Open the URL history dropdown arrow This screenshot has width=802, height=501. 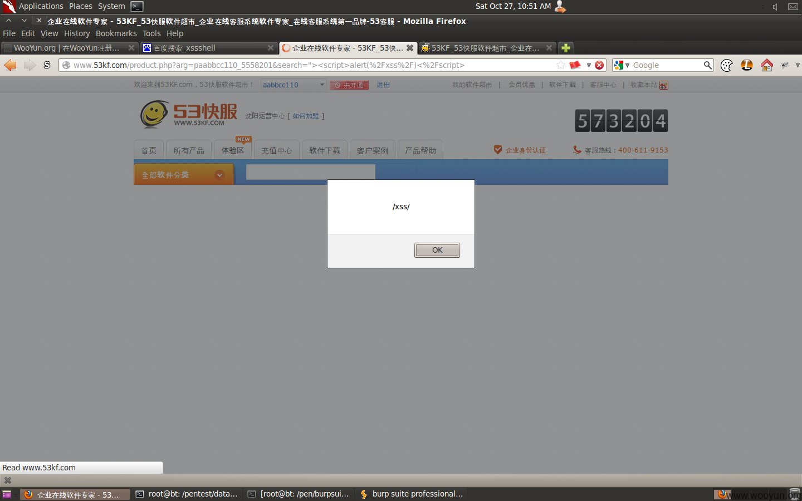pyautogui.click(x=589, y=65)
